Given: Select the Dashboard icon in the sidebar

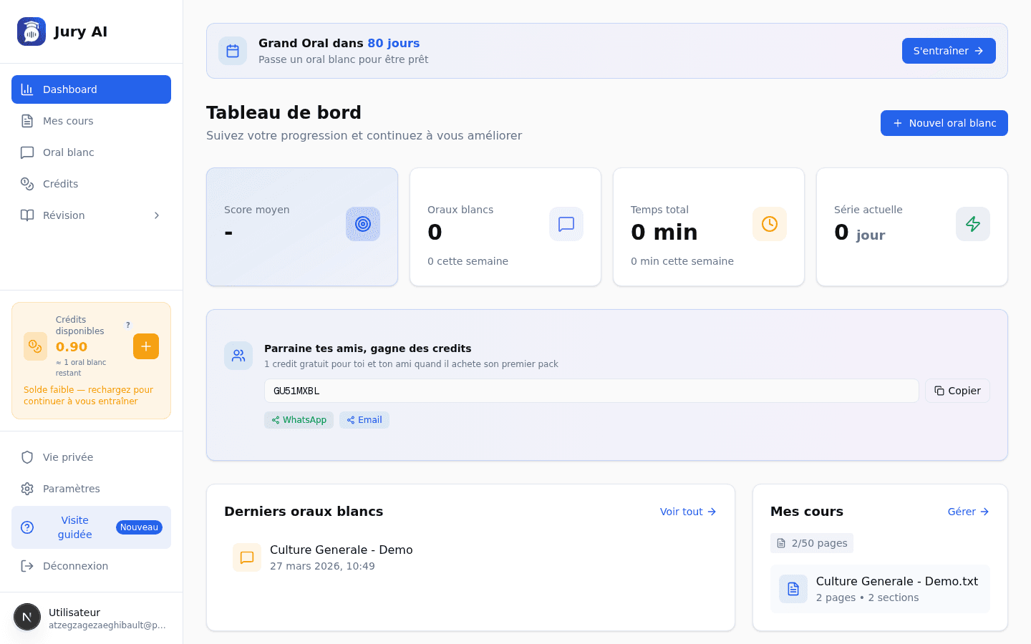Looking at the screenshot, I should point(26,89).
